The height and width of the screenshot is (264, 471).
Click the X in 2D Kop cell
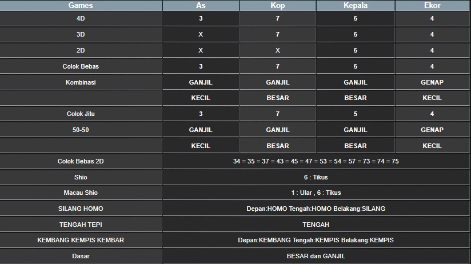pyautogui.click(x=278, y=50)
